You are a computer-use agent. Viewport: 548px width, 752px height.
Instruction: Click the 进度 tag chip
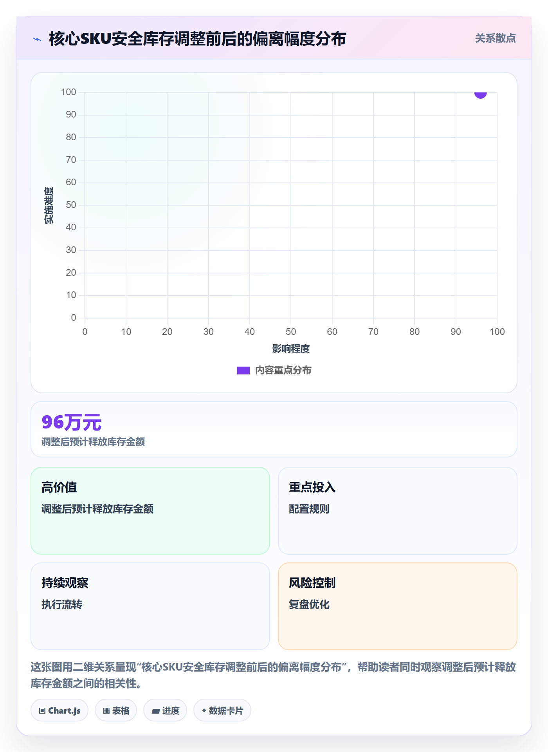165,710
